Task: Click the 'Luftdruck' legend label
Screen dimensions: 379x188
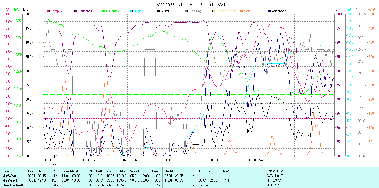Action: tap(113, 11)
